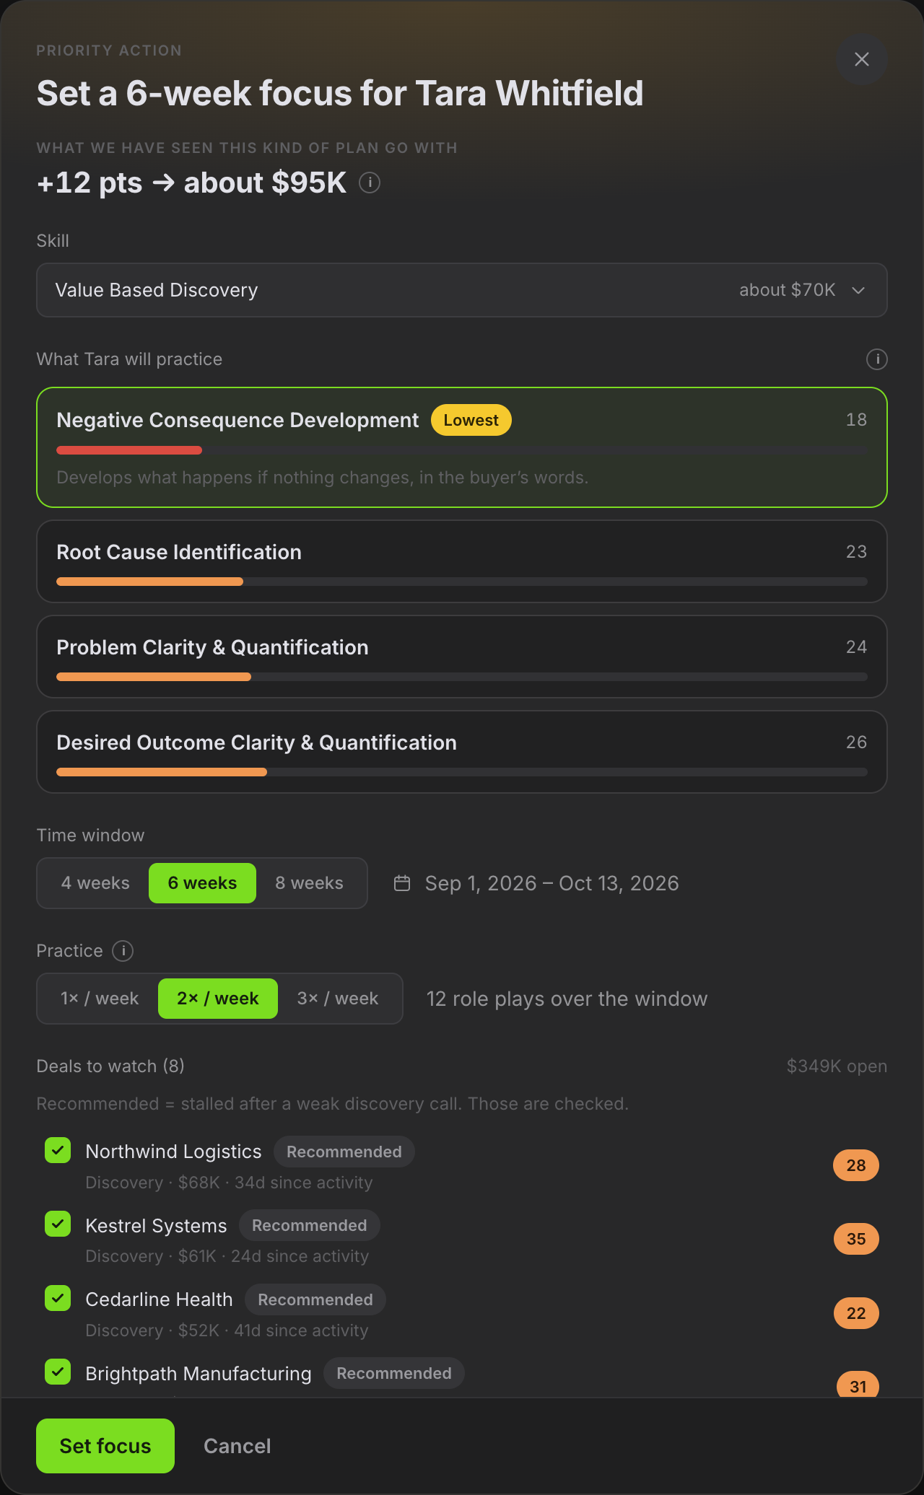Open info icon beside $95K estimate
Screen dimensions: 924x1495
click(x=370, y=183)
